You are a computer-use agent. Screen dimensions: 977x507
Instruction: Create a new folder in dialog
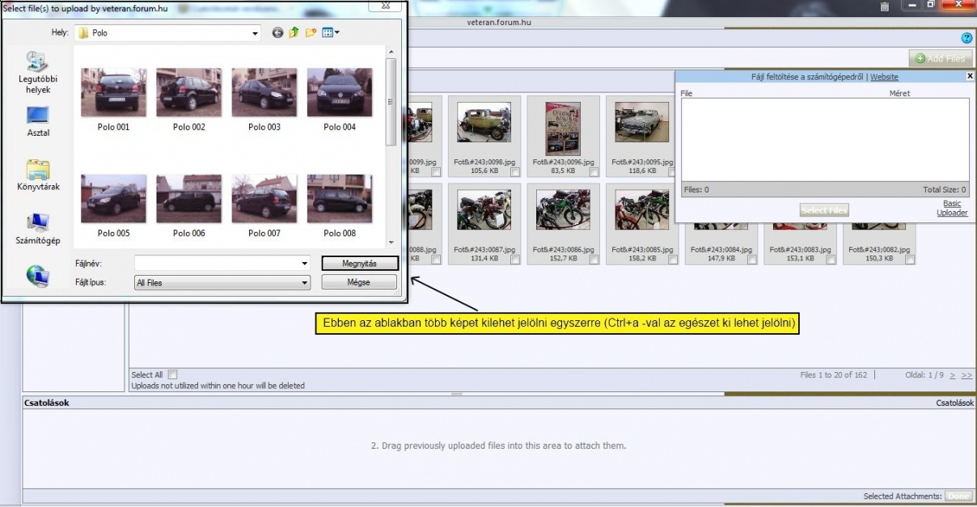tap(311, 33)
